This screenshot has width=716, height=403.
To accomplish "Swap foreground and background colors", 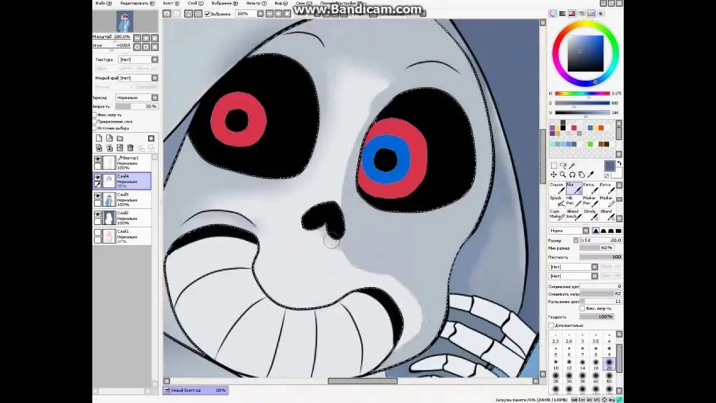I will coord(619,163).
